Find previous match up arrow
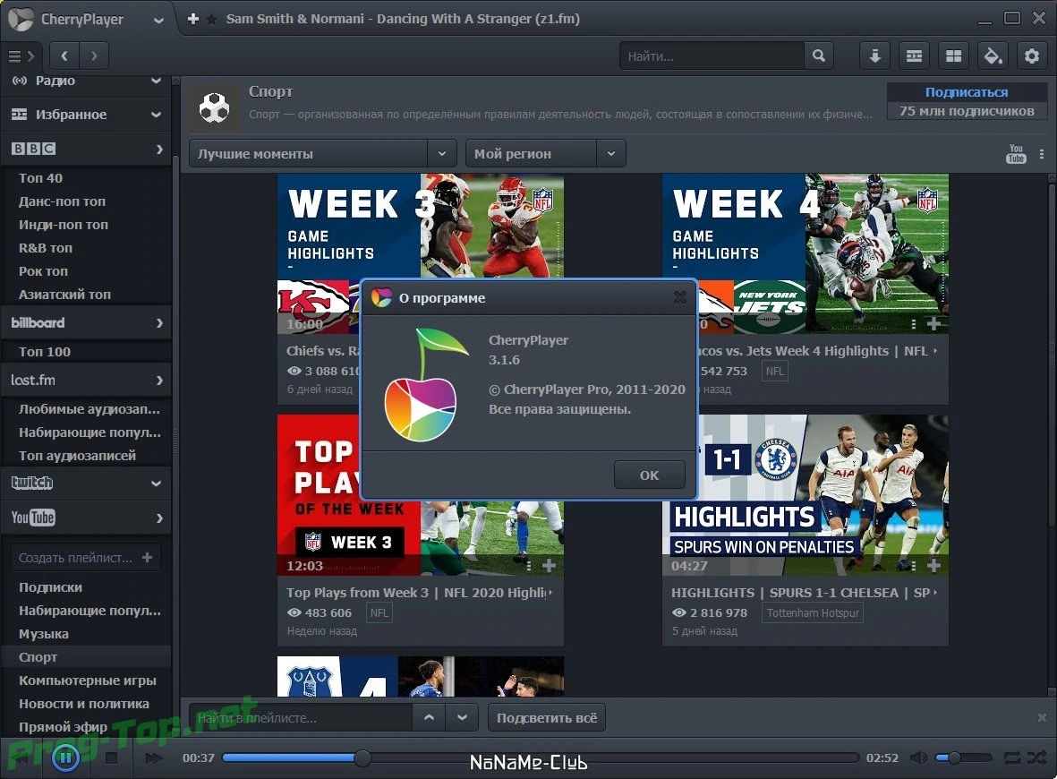 429,718
